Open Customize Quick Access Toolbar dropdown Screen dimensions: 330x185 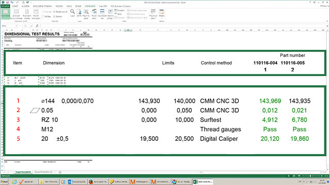[x=31, y=2]
